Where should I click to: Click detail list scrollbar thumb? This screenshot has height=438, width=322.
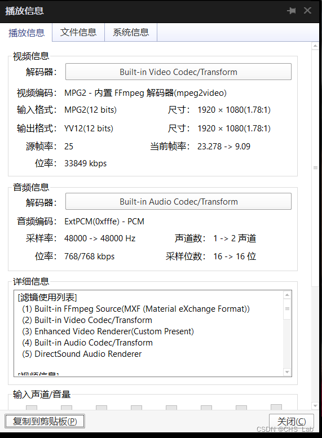click(x=287, y=309)
